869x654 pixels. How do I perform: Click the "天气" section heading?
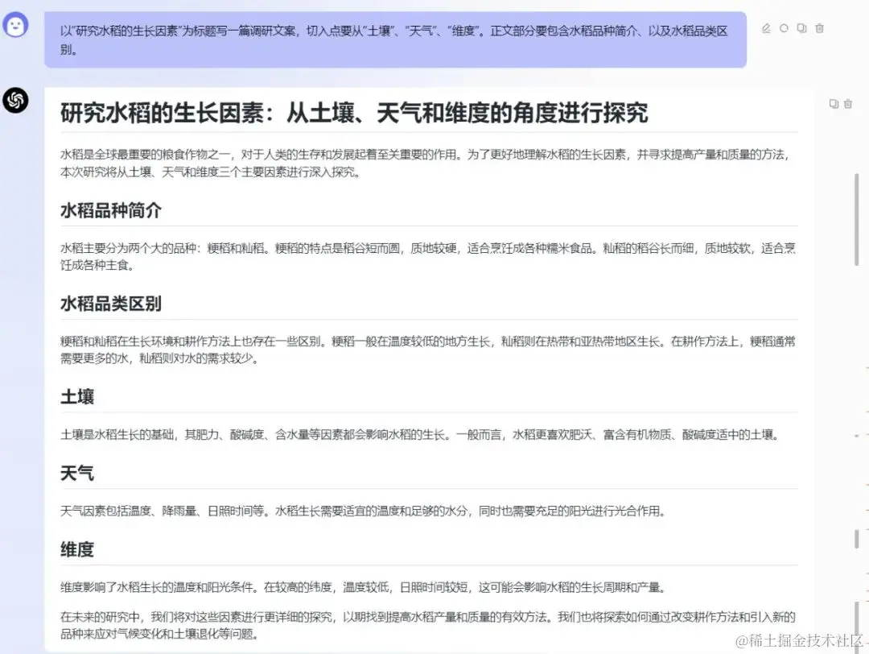(x=77, y=474)
